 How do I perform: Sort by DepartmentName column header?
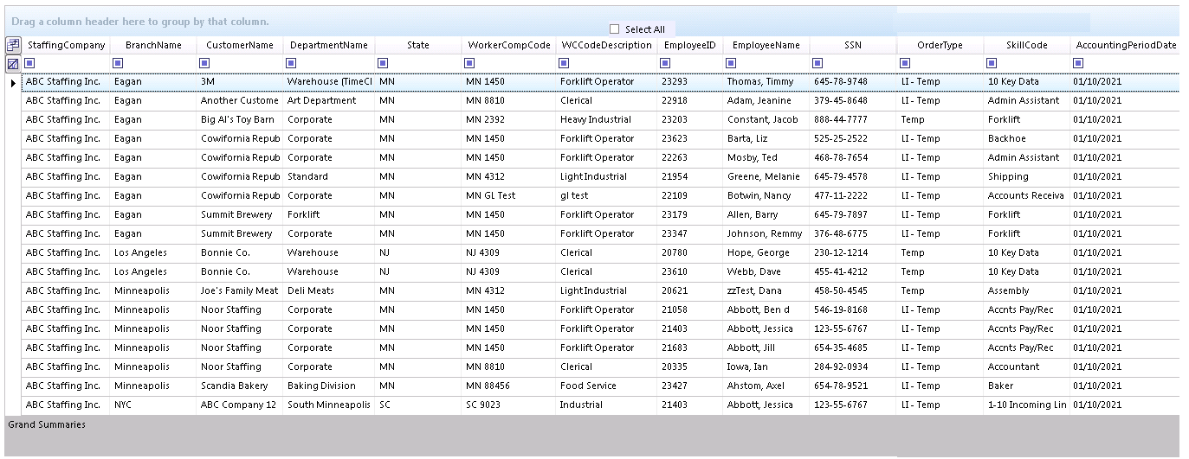pyautogui.click(x=329, y=45)
